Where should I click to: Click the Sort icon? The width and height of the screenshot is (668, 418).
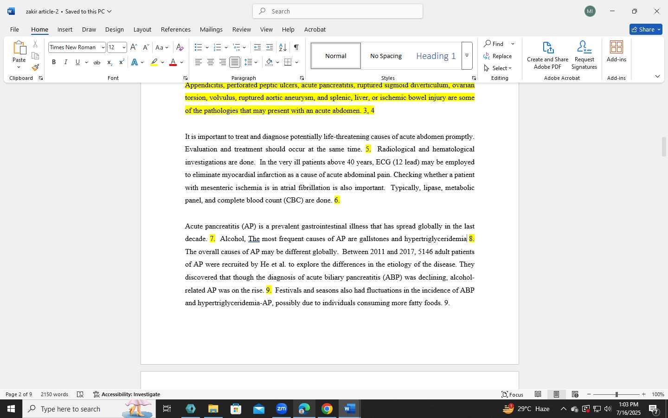(x=283, y=47)
